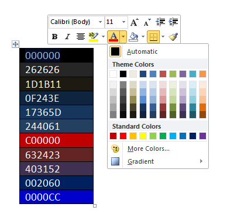Select standard dark red swatch

pos(113,136)
